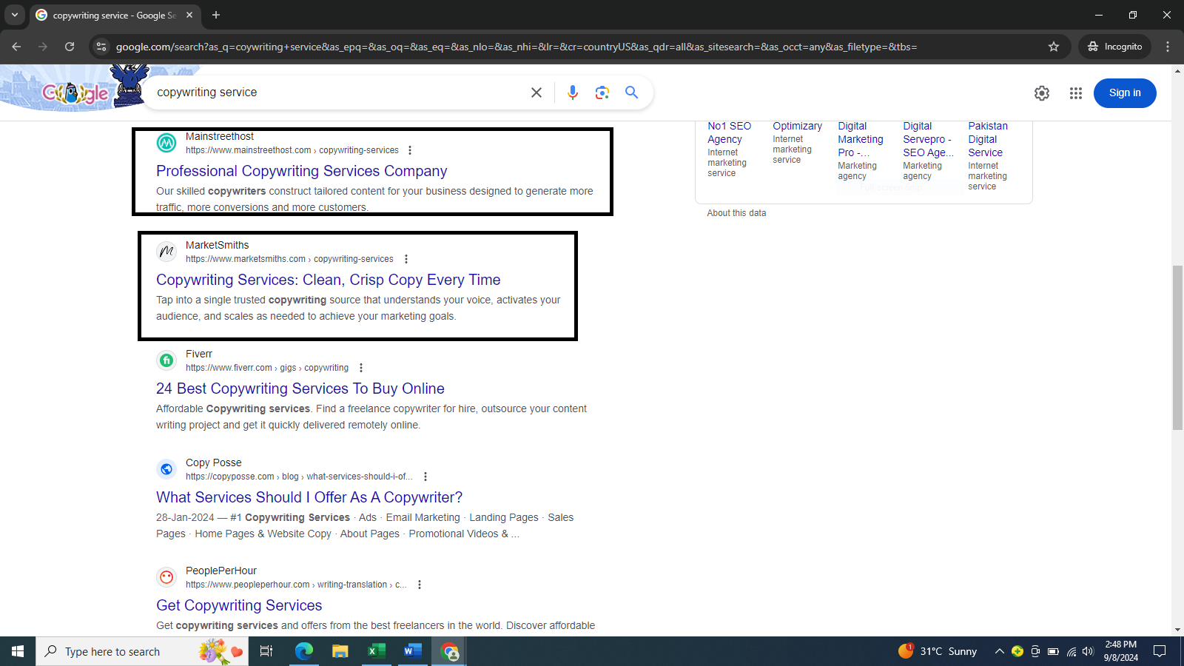Open Excel from taskbar
1184x666 pixels.
[x=376, y=651]
